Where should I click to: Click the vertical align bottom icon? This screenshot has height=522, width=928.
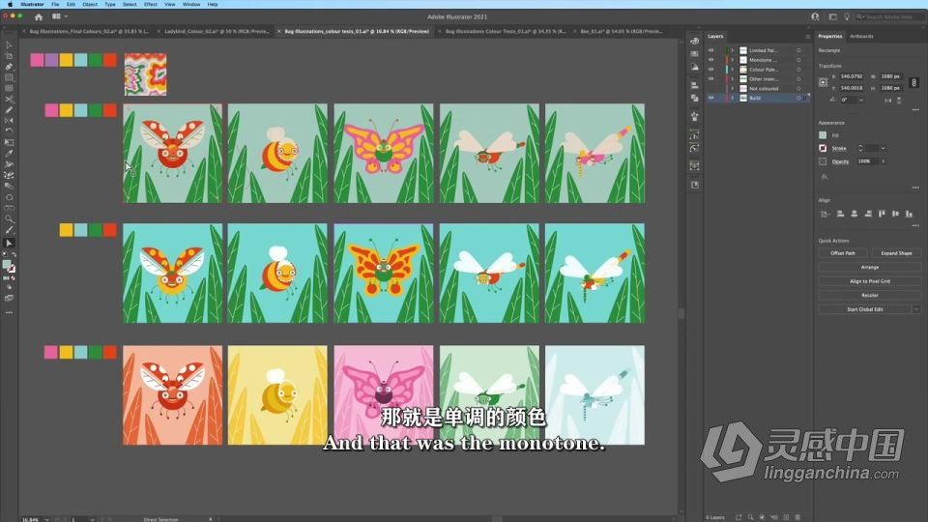pos(909,214)
